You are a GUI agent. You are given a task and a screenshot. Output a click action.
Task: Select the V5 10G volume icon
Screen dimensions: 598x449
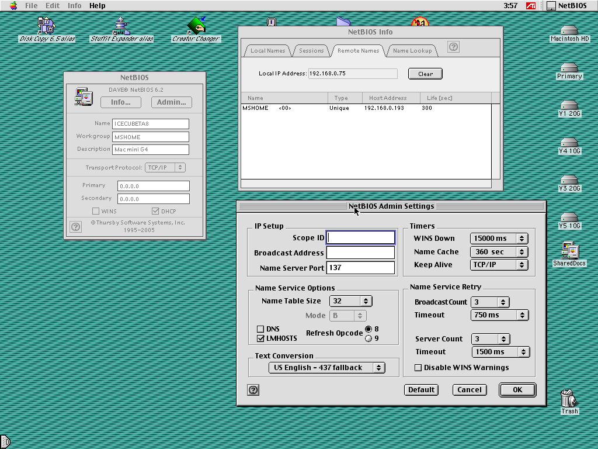pyautogui.click(x=569, y=217)
